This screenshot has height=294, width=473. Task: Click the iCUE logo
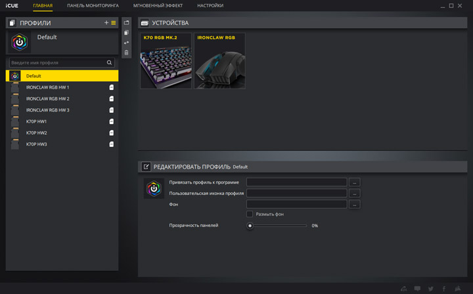coord(12,5)
